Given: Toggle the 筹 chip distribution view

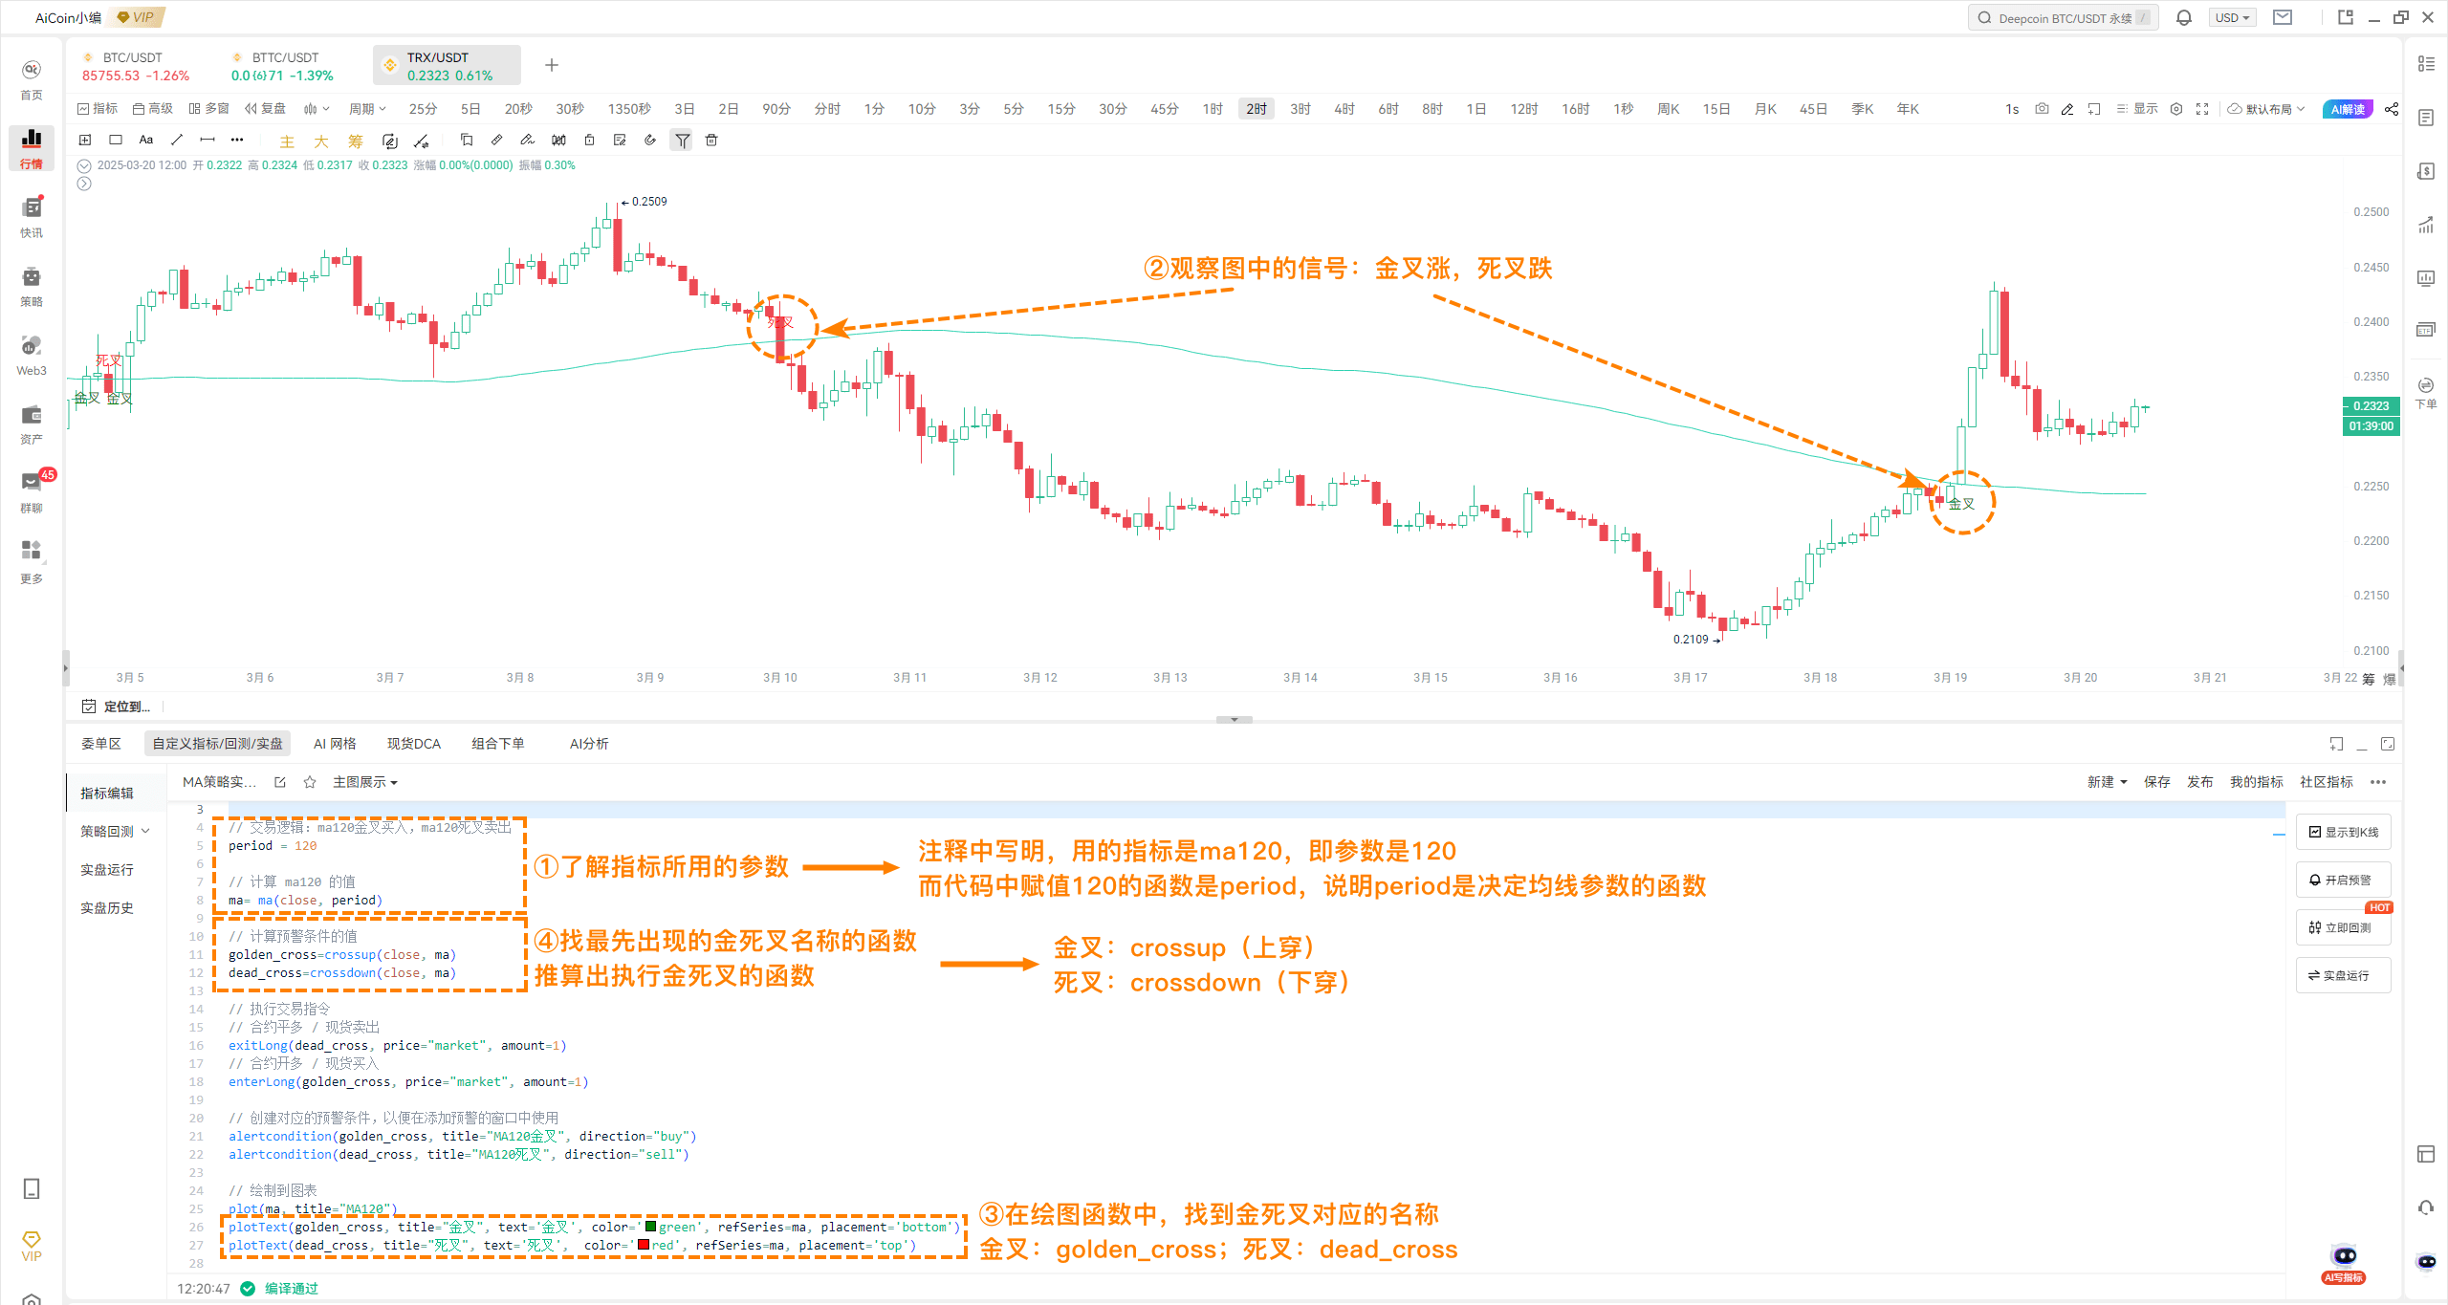Looking at the screenshot, I should pos(355,141).
